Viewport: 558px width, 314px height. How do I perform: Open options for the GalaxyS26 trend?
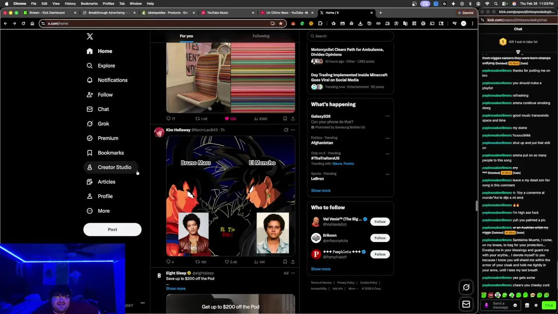coord(388,116)
